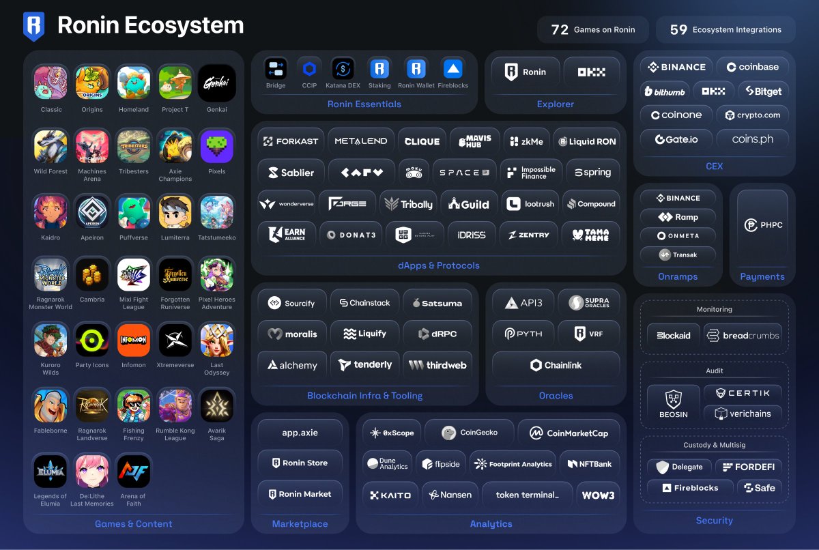
Task: Click the API3 oracle card
Action: click(x=523, y=303)
